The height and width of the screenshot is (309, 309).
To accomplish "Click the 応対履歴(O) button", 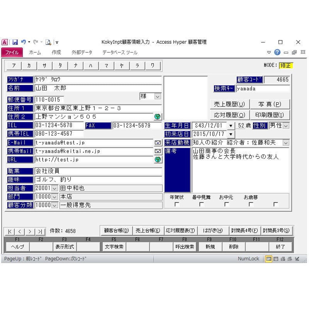I will click(x=229, y=115).
